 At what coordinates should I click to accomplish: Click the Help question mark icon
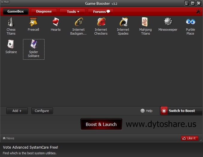coord(142,111)
